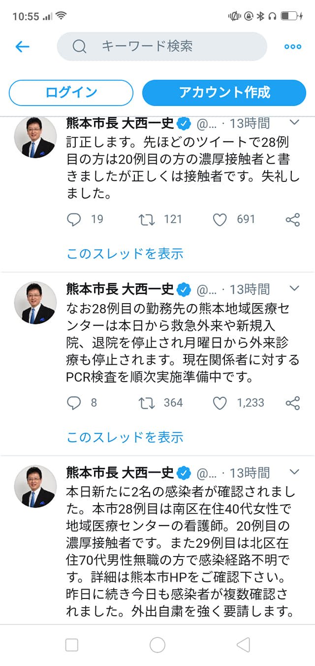The width and height of the screenshot is (315, 666).
Task: Reply to the tweet with 8 replies
Action: [x=74, y=403]
